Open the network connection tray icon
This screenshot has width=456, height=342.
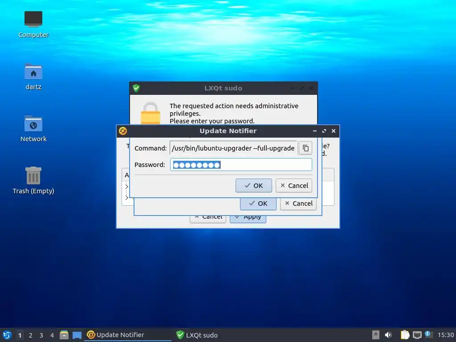point(417,335)
